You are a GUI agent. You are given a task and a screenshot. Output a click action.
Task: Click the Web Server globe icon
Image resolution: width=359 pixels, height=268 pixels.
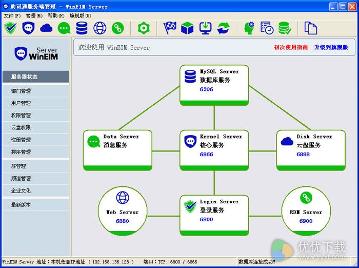click(x=123, y=198)
